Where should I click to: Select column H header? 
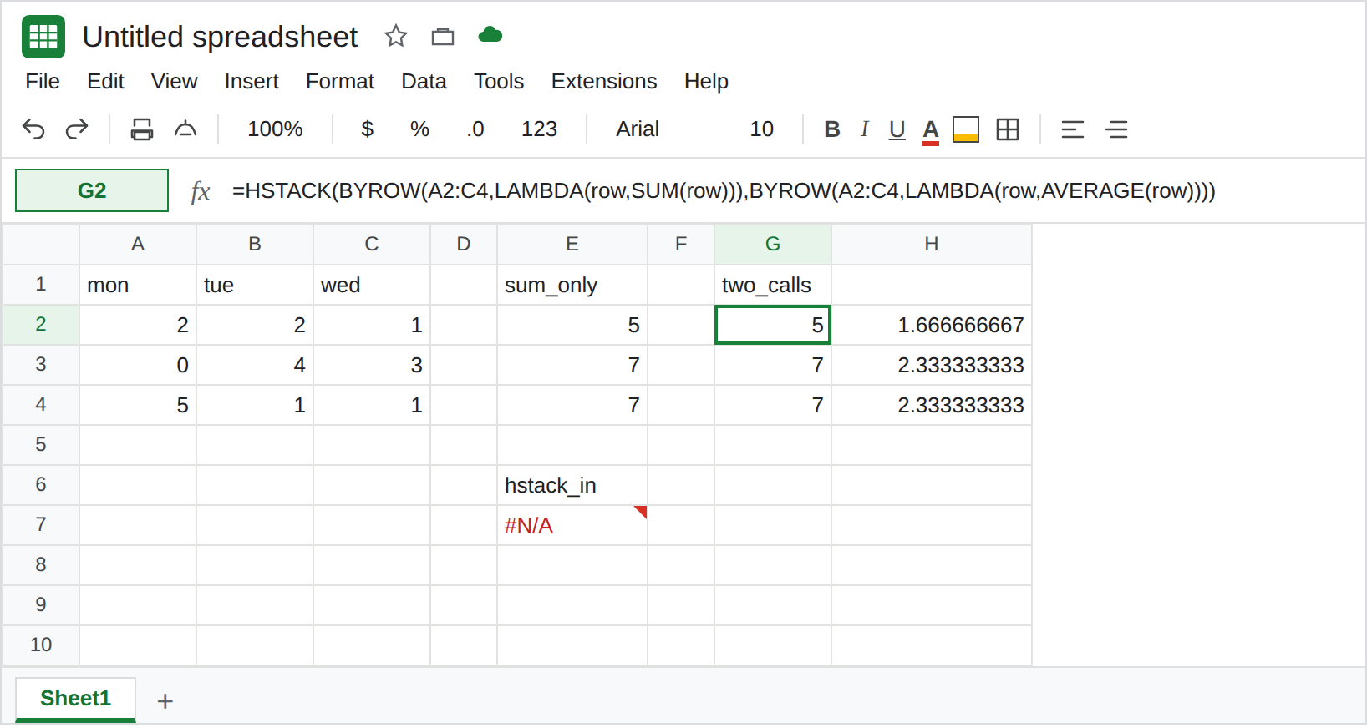click(932, 244)
